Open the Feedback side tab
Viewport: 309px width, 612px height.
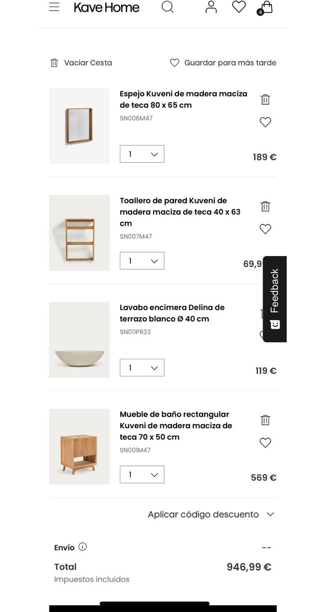[x=274, y=299]
